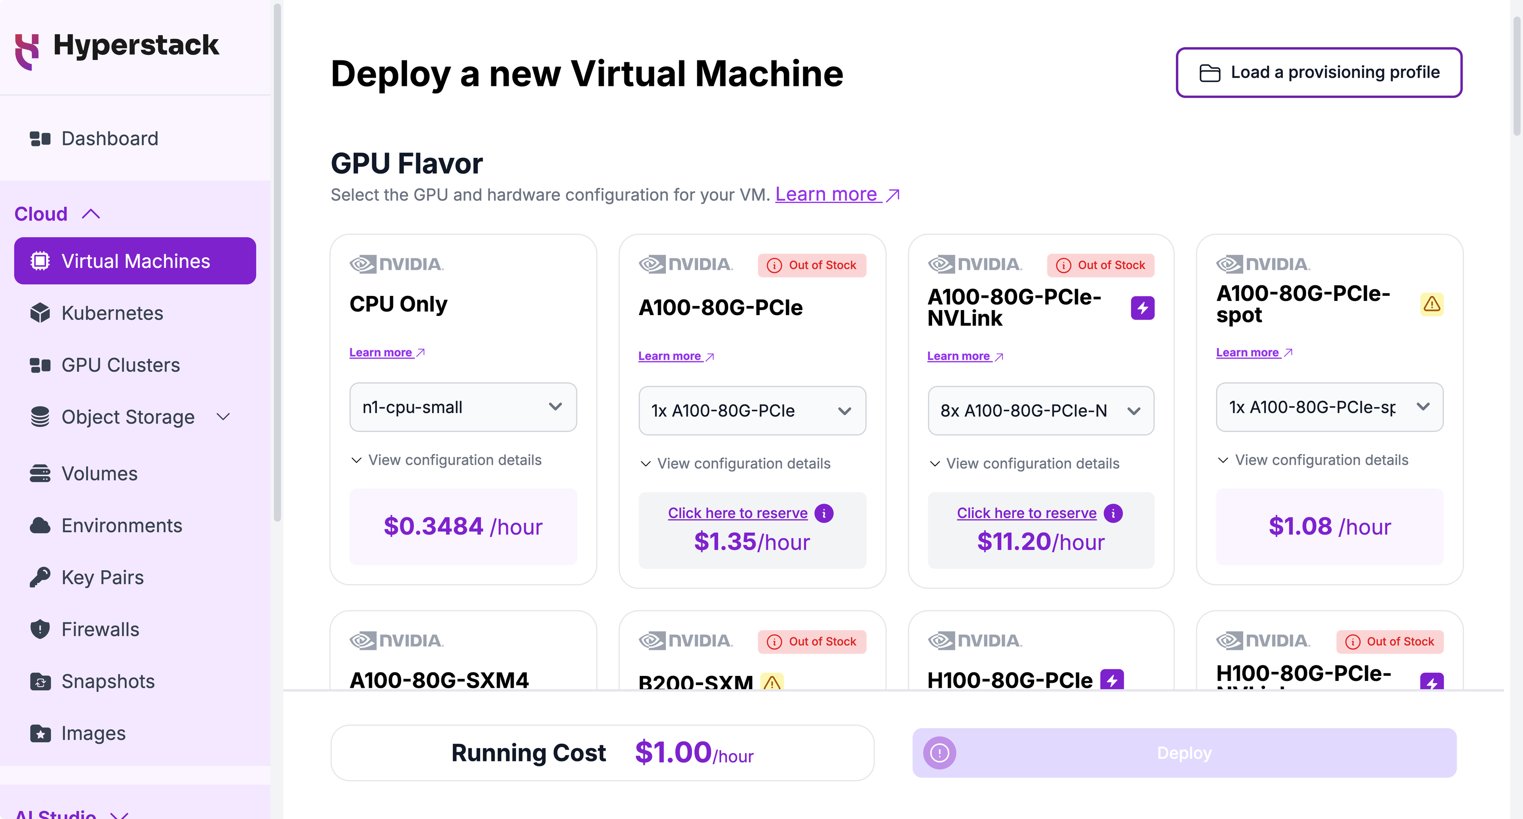Click Load a provisioning profile button
This screenshot has width=1523, height=819.
coord(1319,72)
